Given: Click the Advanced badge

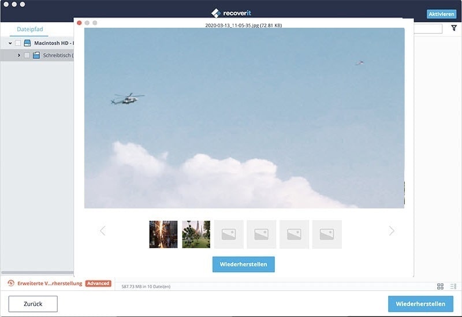Looking at the screenshot, I should tap(98, 284).
